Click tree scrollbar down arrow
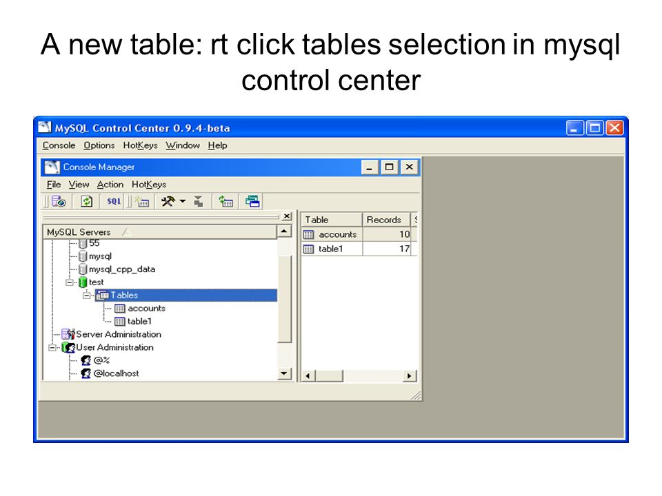This screenshot has width=662, height=496. [284, 373]
